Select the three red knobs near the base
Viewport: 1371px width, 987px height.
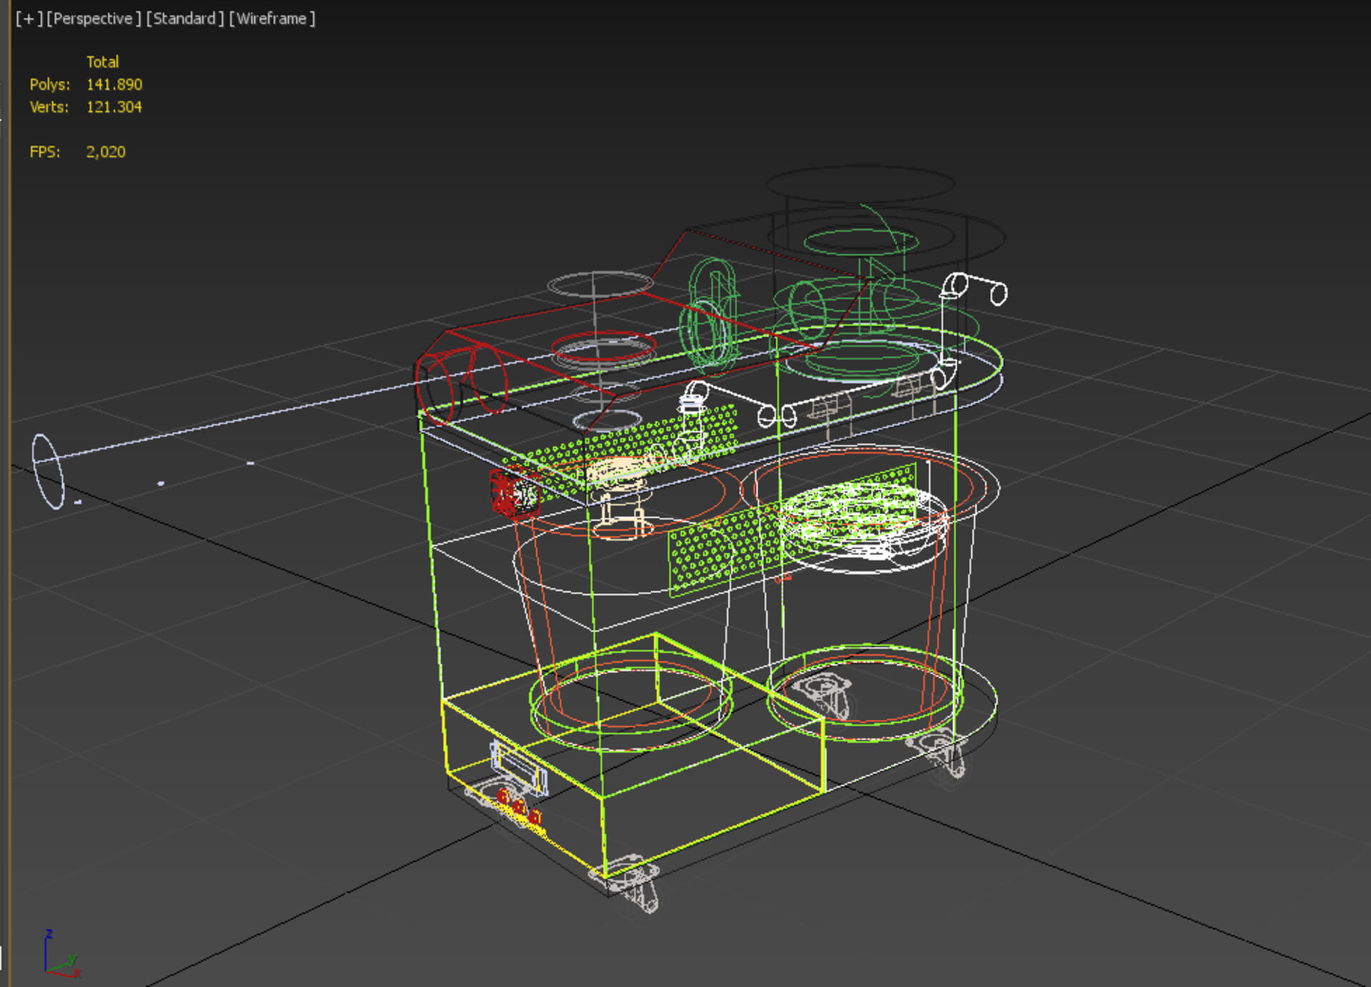coord(520,807)
